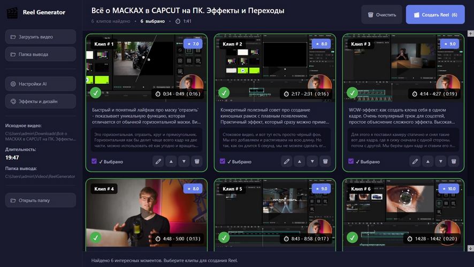This screenshot has height=267, width=474.
Task: Edit Клип #3 with the pencil icon
Action: point(415,161)
